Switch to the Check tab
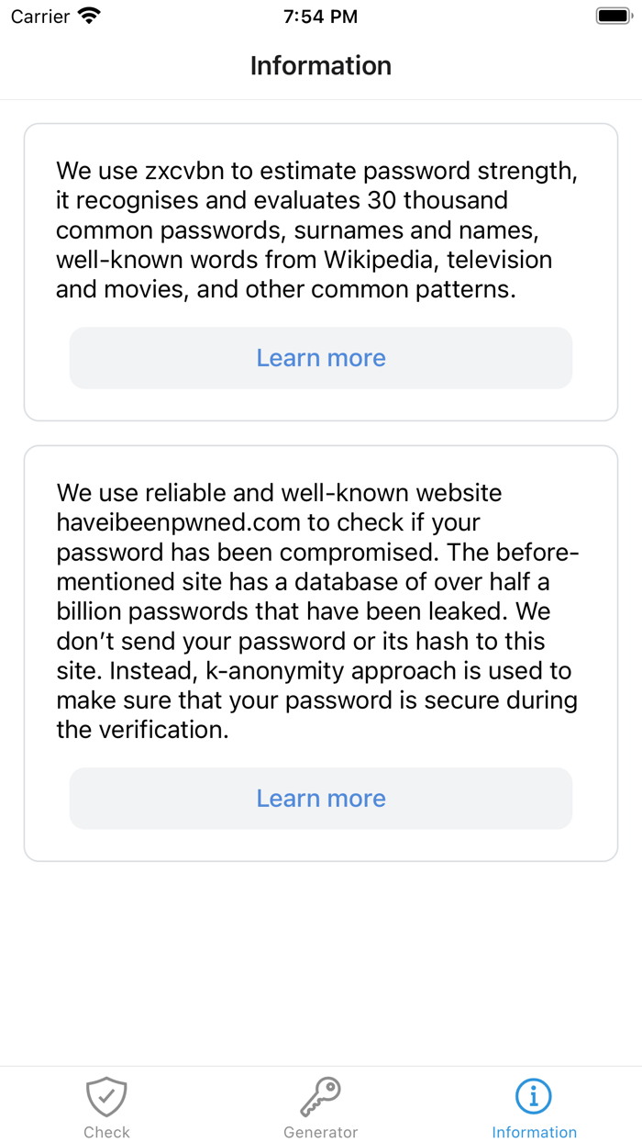Screen dimensions: 642x1142 (x=106, y=1104)
